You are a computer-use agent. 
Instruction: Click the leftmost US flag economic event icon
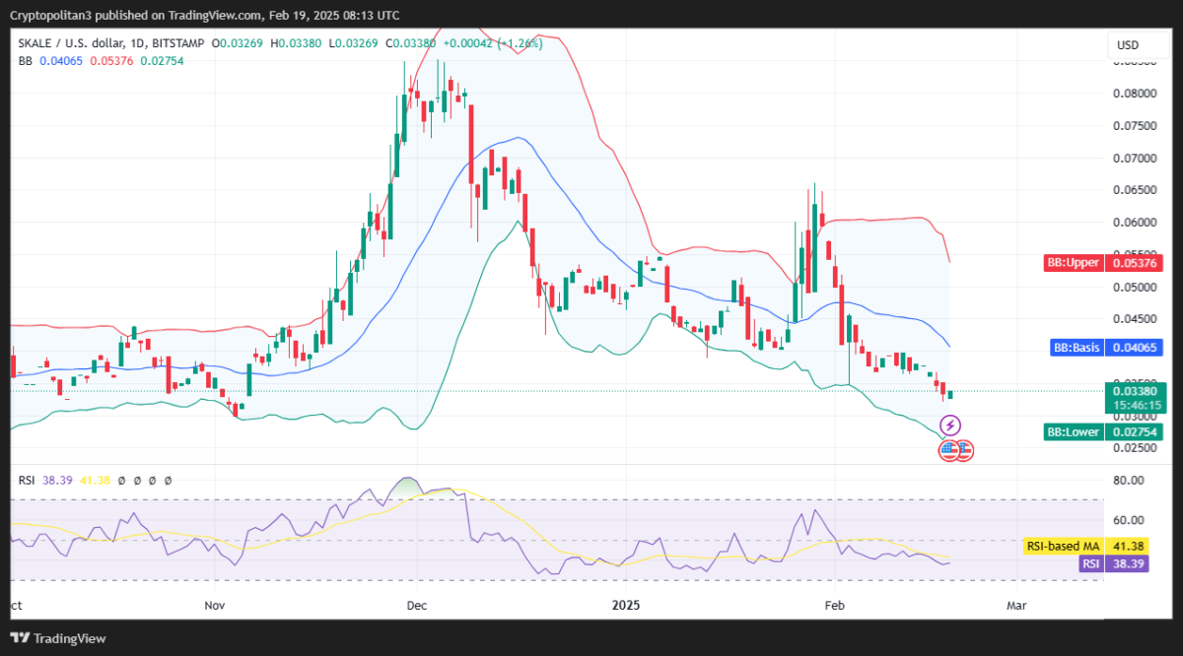tap(948, 451)
